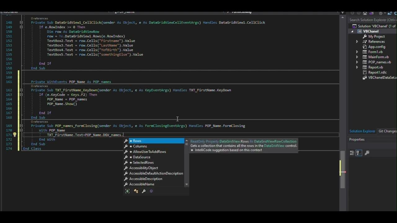Click the Search Solution Explorer field
The height and width of the screenshot is (223, 397).
pos(373,20)
